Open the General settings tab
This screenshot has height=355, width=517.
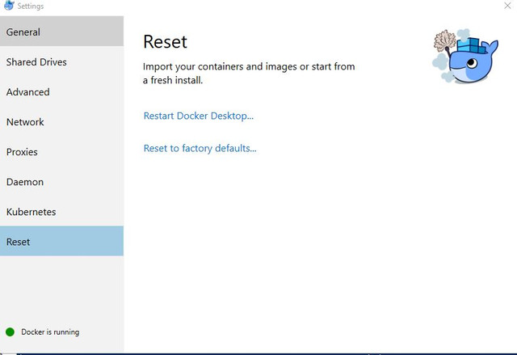pyautogui.click(x=61, y=32)
